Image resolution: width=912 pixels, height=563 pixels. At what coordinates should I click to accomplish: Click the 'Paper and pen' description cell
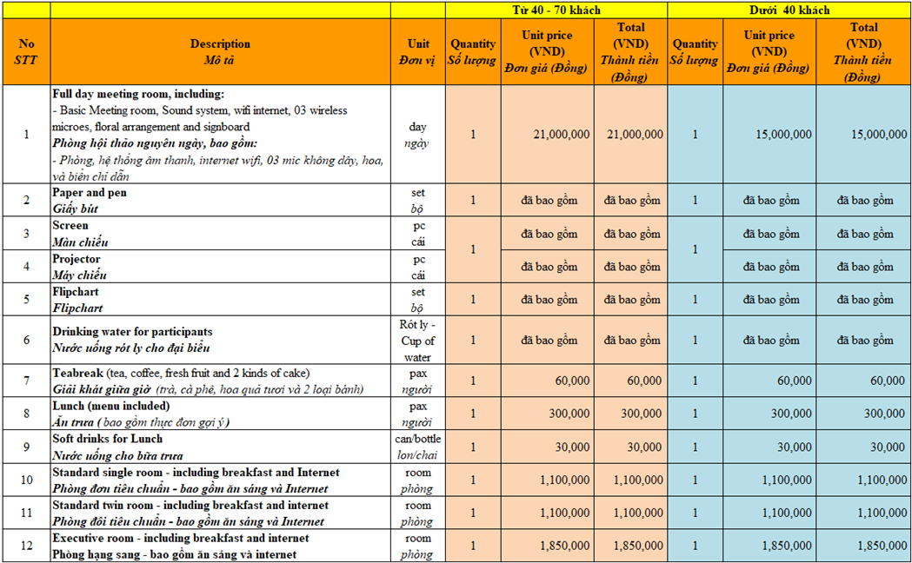pos(221,201)
